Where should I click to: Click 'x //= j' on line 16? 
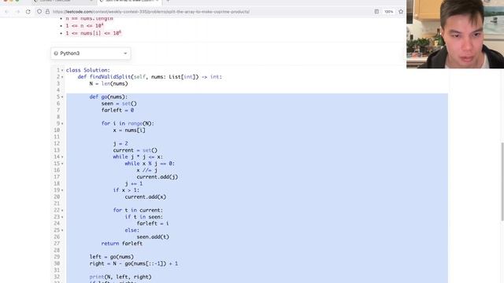click(147, 171)
